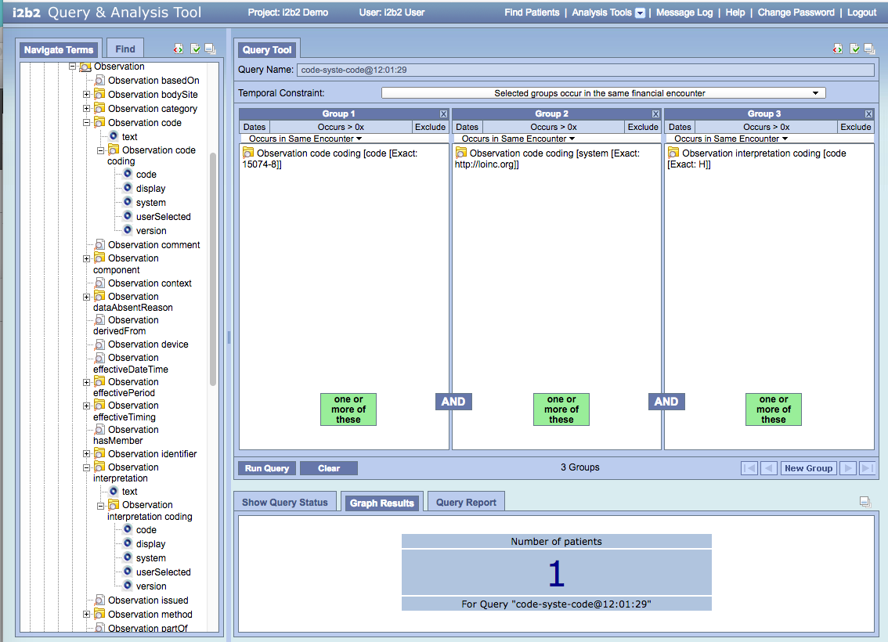Toggle Exclude for Group 2
The image size is (888, 642).
[643, 127]
